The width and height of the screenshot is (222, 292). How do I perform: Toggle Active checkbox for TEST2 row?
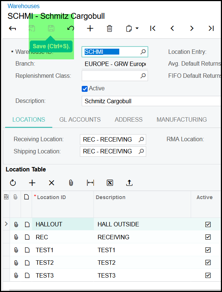(208, 263)
